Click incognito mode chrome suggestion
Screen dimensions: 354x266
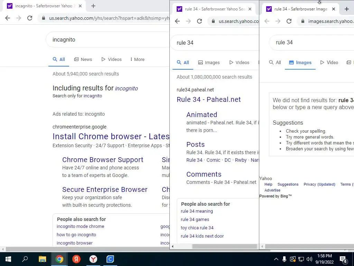[x=80, y=227]
